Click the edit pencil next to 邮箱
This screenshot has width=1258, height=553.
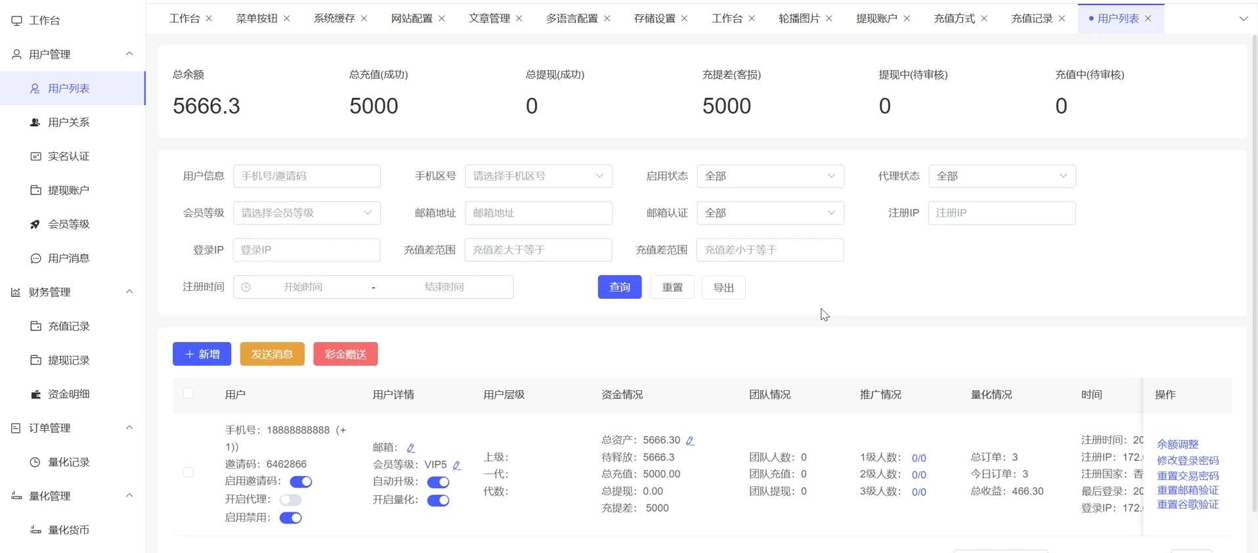pyautogui.click(x=411, y=448)
